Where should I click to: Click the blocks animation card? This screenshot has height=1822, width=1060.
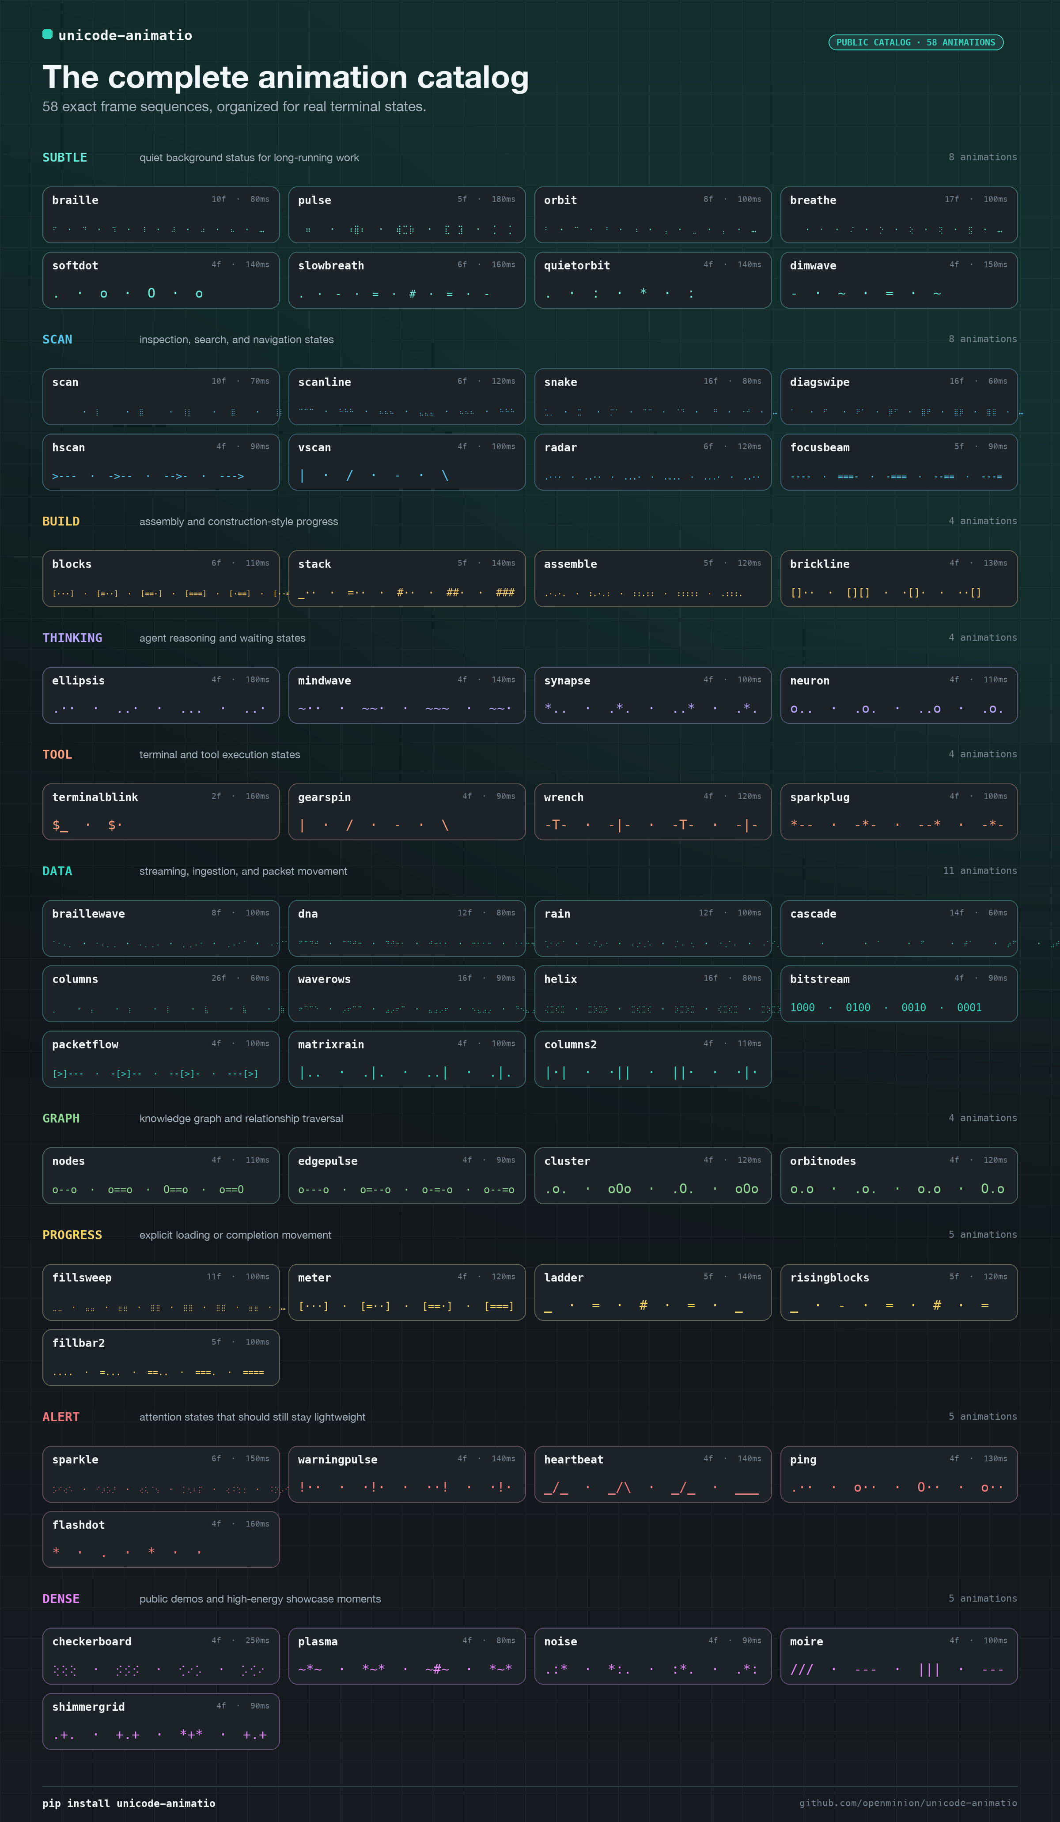click(161, 578)
